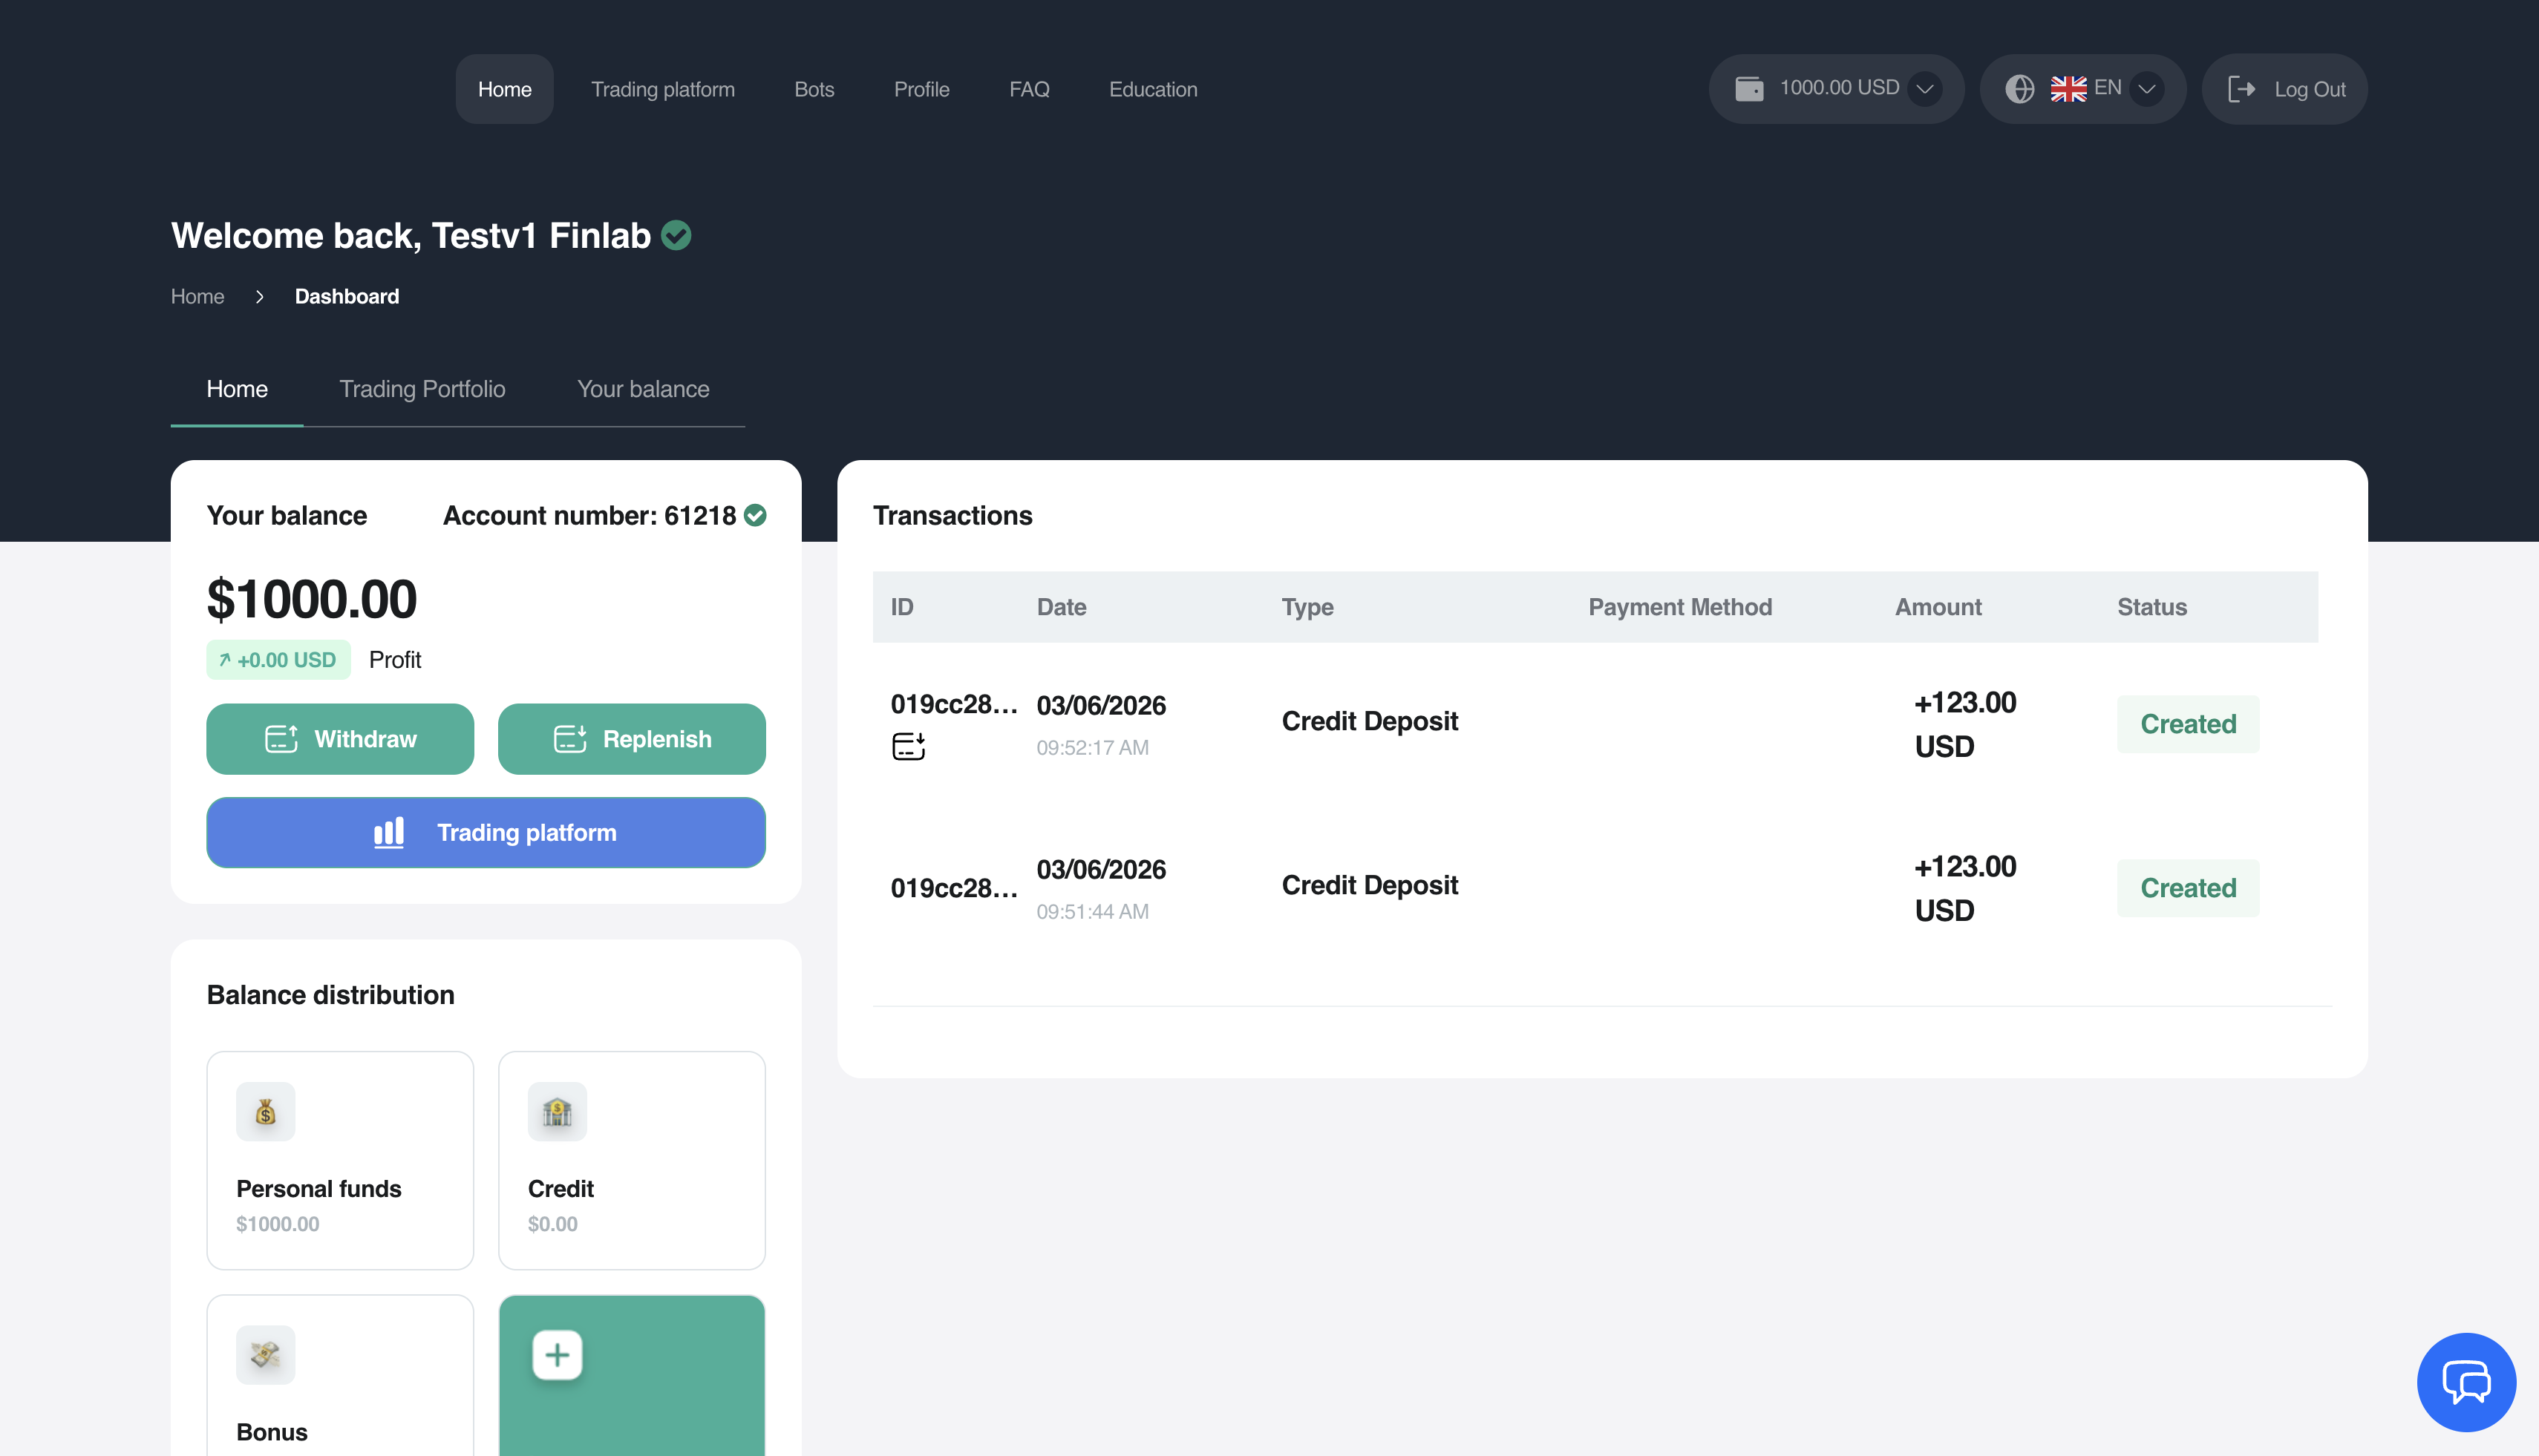Click the bank icon on the Credit card

pyautogui.click(x=558, y=1111)
